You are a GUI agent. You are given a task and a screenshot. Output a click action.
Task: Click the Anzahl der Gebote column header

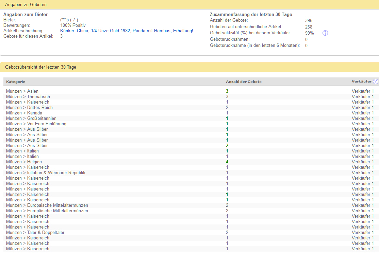tap(244, 82)
